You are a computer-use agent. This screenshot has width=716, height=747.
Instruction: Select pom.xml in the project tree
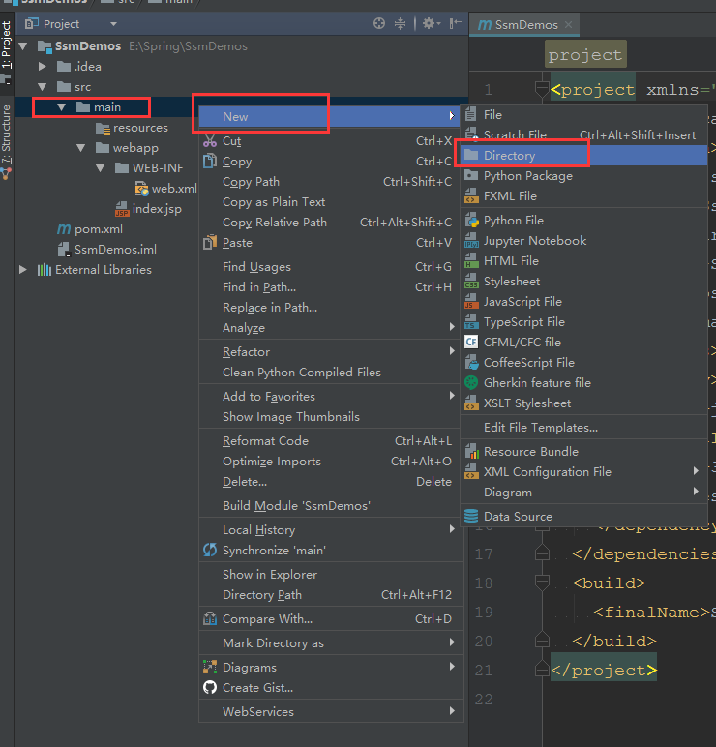pos(90,229)
